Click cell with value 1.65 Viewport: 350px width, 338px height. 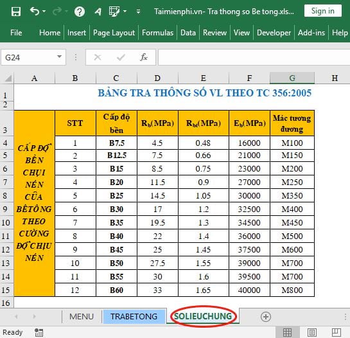203,290
